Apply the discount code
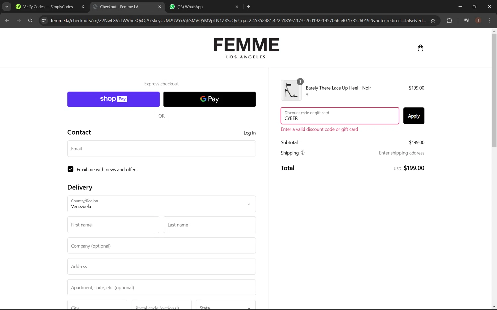 (x=414, y=116)
